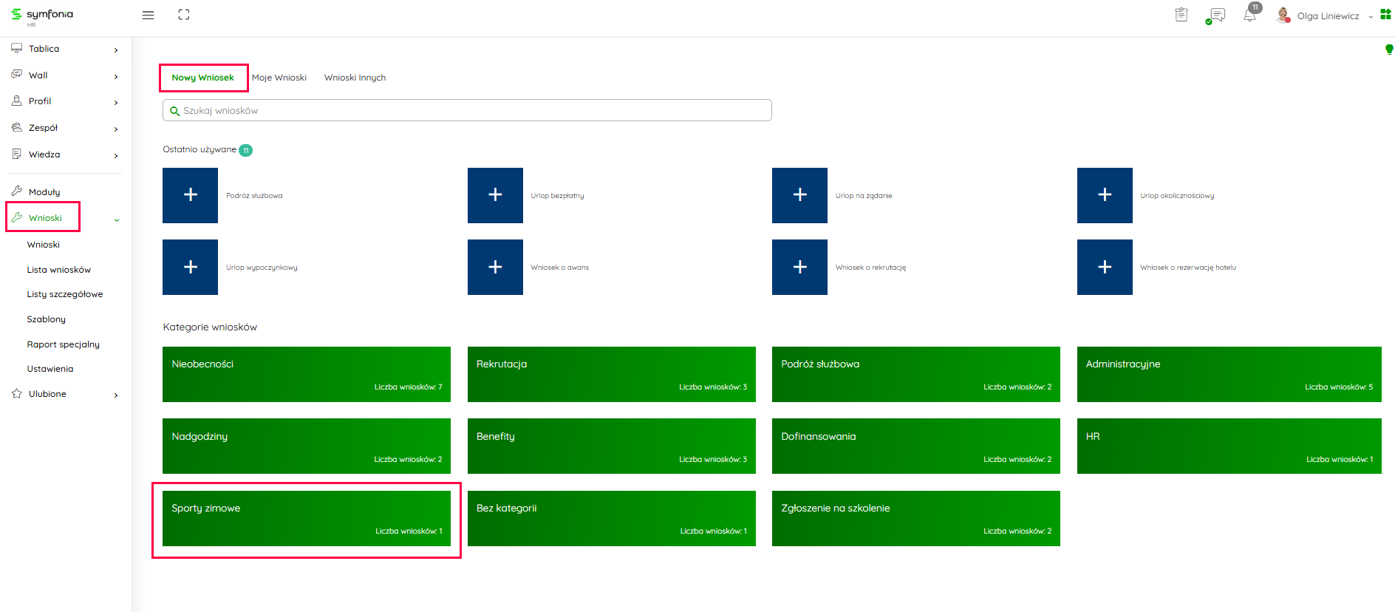Add a new Urlop bezpłatny request
Screen dimensions: 1395x612
click(495, 195)
